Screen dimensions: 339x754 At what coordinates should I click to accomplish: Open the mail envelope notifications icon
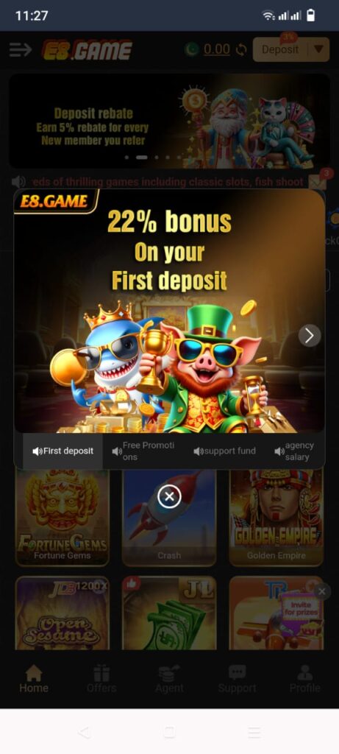(318, 182)
